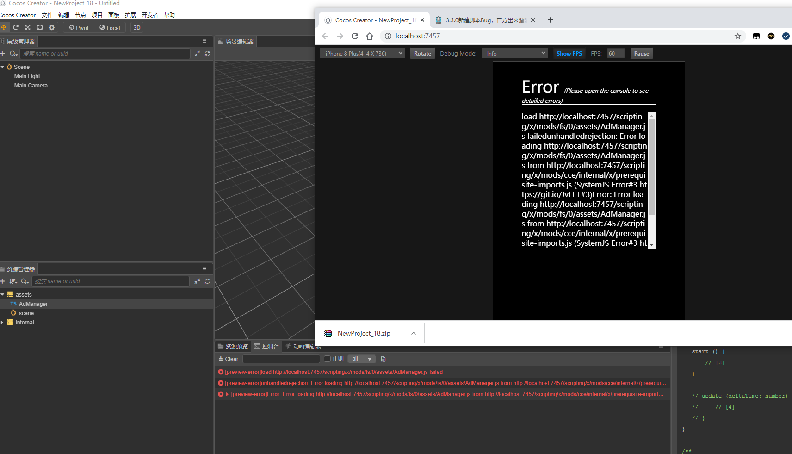
Task: Open the assets panel menu
Action: click(204, 269)
